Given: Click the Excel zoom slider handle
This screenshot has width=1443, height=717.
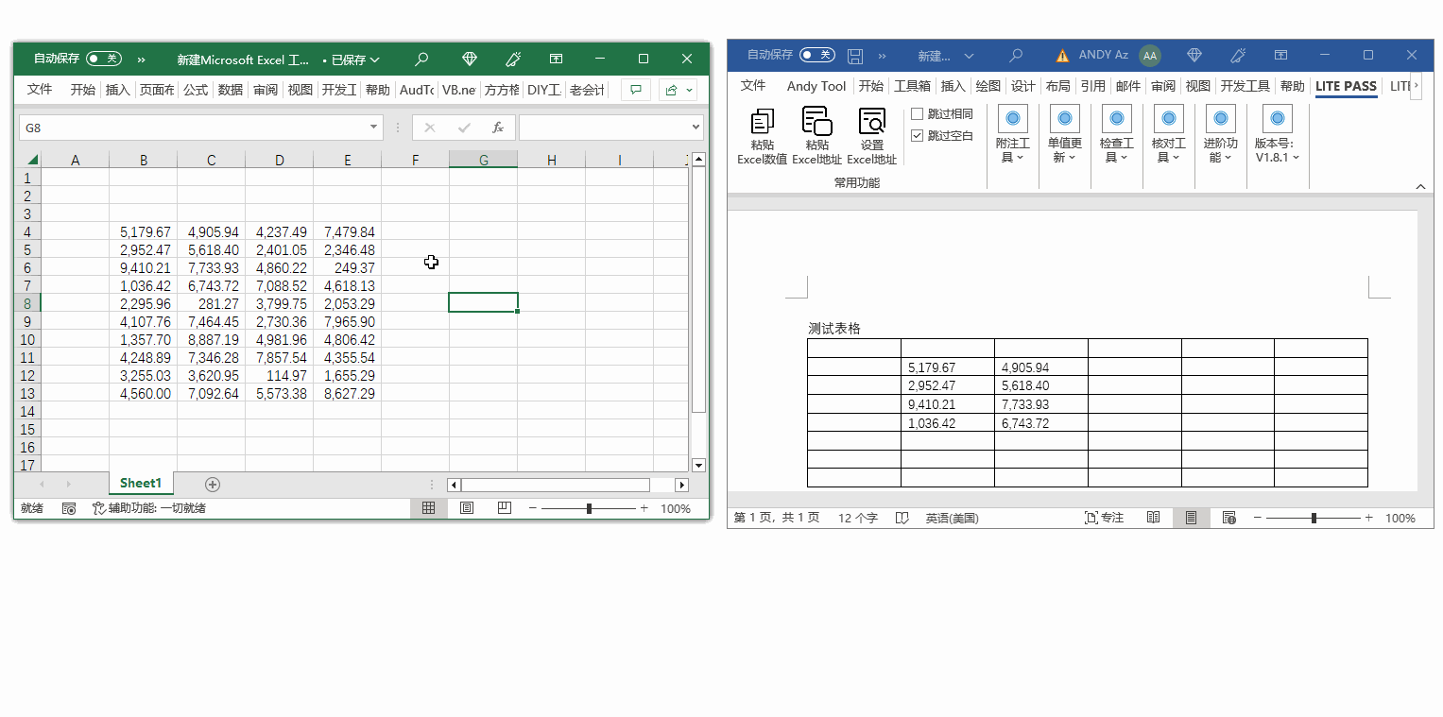Looking at the screenshot, I should click(x=589, y=508).
